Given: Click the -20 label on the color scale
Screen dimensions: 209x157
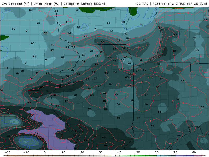Looking at the screenshot, I should tap(8, 152).
